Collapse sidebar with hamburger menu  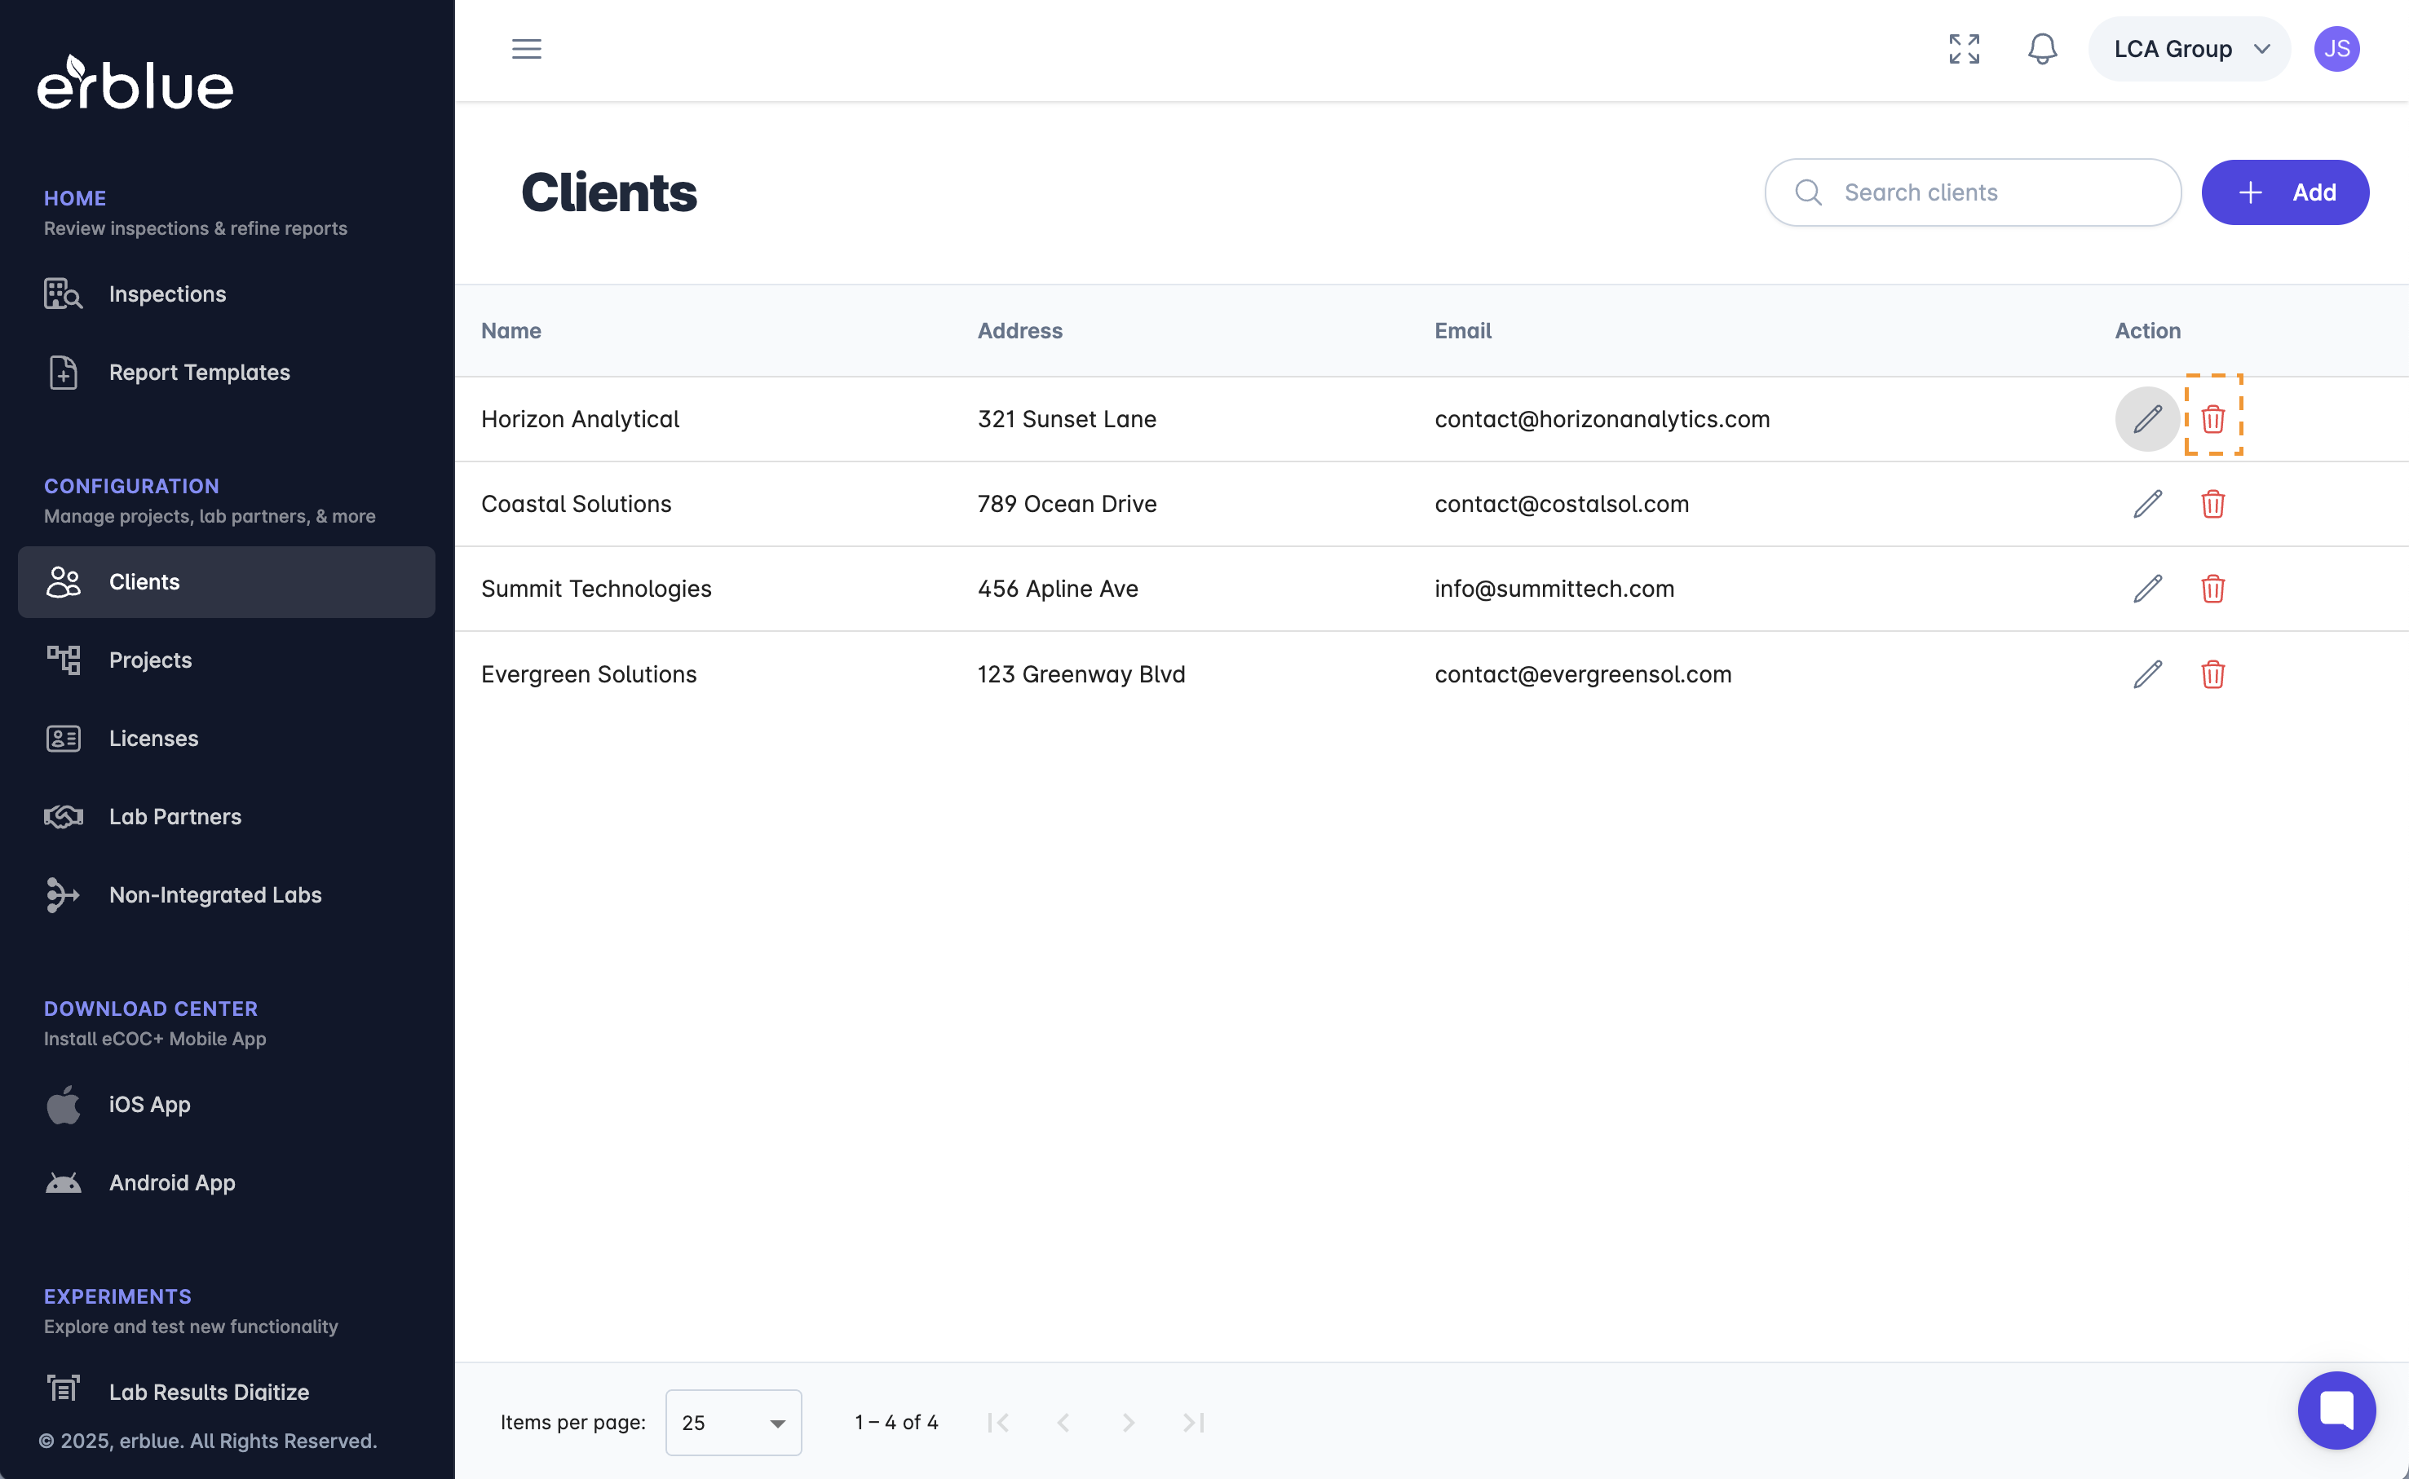tap(526, 49)
